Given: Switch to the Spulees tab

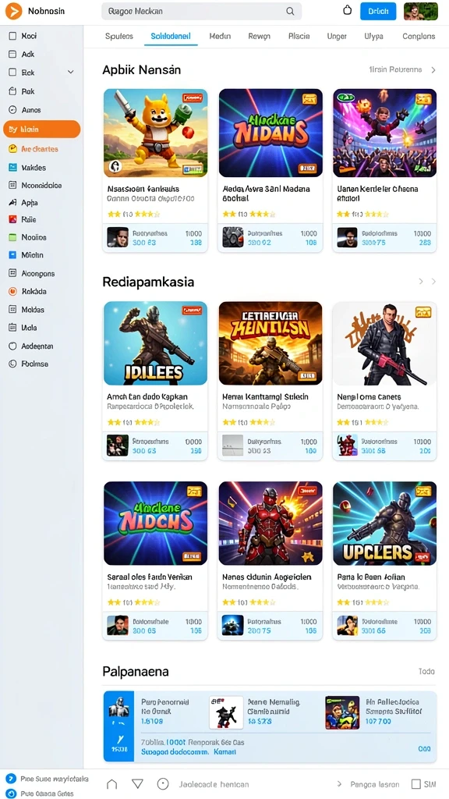Looking at the screenshot, I should click(x=119, y=36).
